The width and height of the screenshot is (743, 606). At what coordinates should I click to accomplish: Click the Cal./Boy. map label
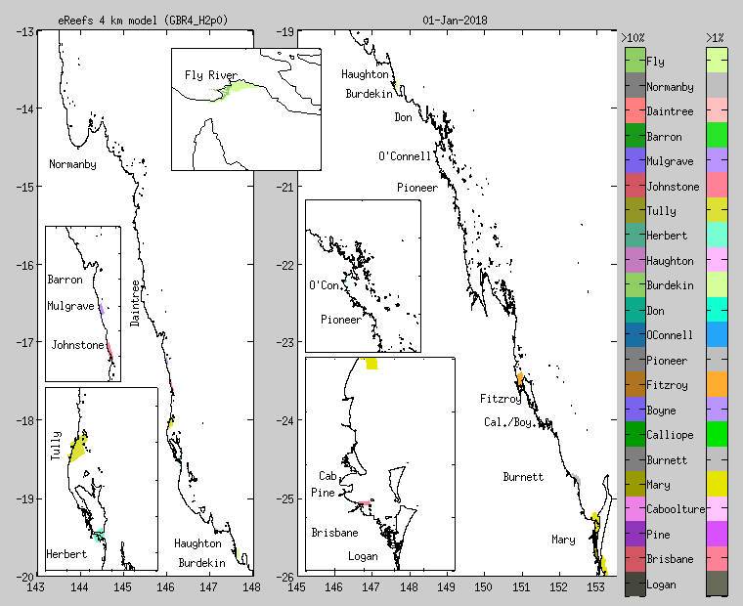tap(510, 422)
